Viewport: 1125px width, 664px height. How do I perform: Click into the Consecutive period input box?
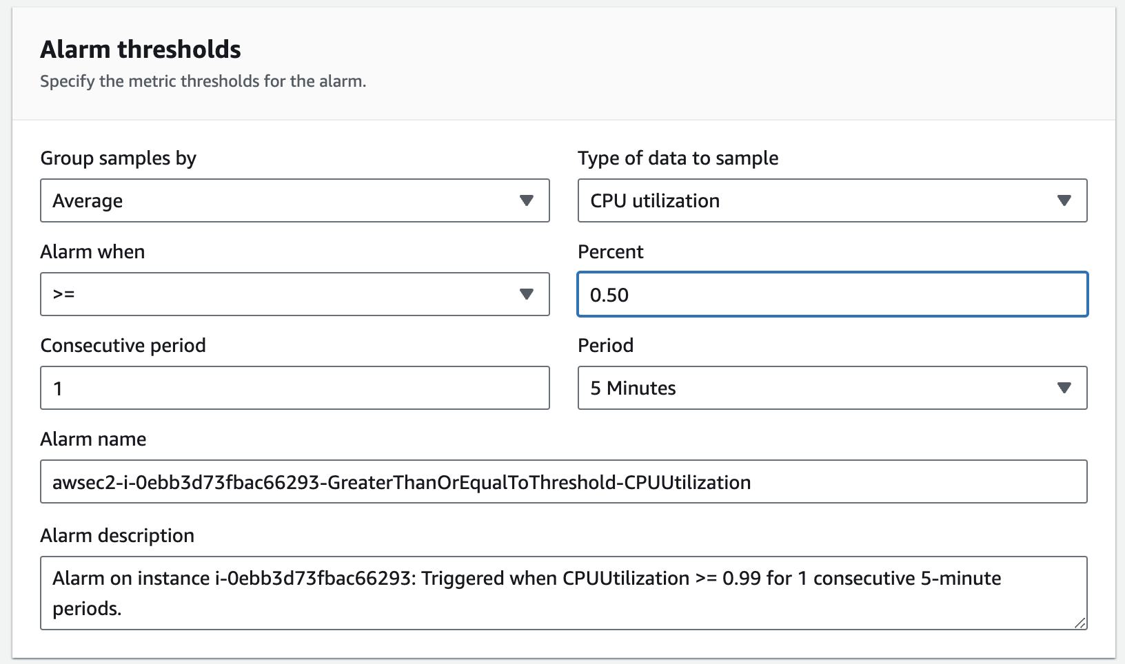pos(294,388)
